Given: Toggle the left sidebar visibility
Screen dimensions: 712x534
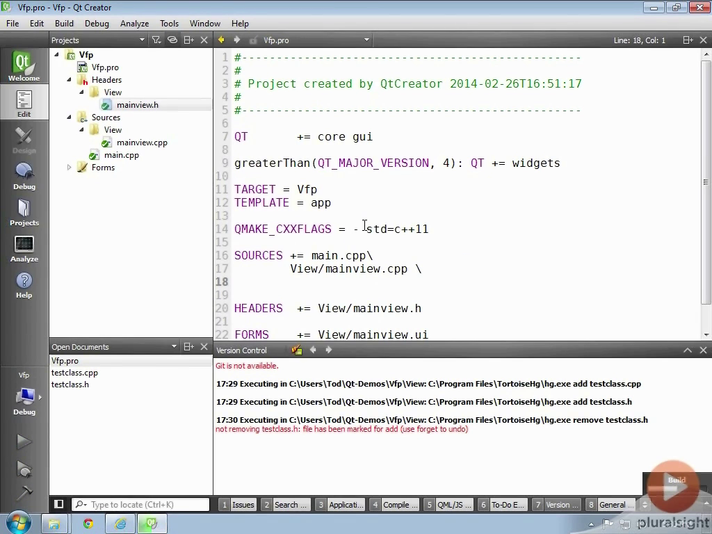Looking at the screenshot, I should click(x=58, y=504).
